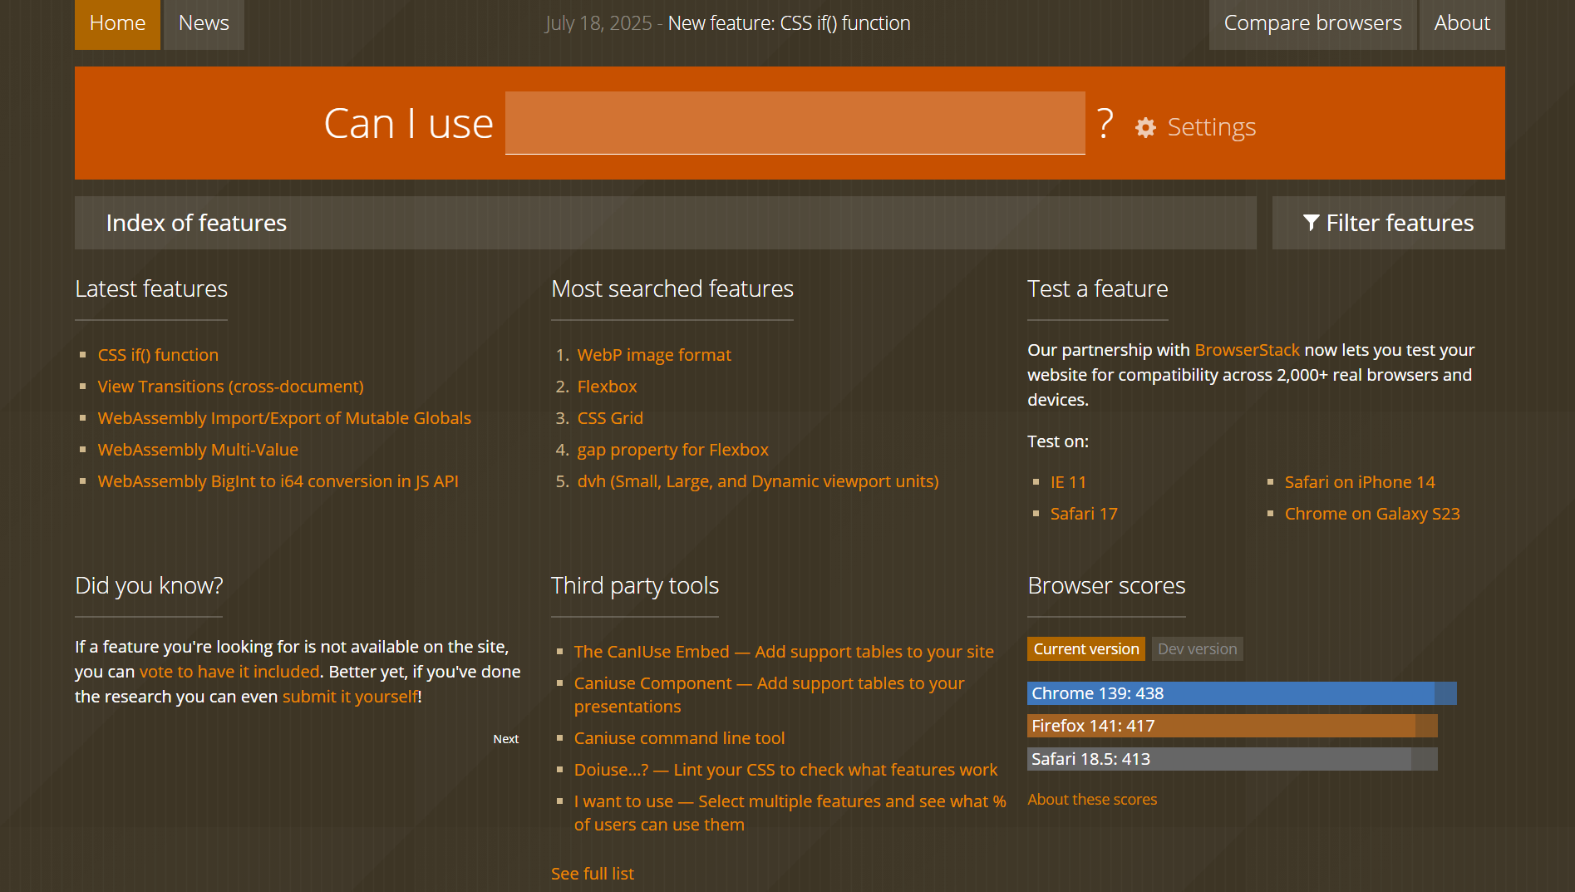Open news link about CSS if() function
The height and width of the screenshot is (892, 1575).
790,23
